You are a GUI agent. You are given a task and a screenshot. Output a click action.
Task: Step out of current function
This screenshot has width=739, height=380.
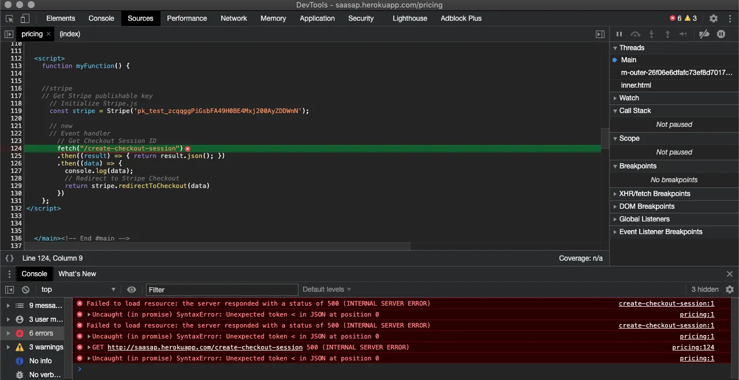click(667, 34)
